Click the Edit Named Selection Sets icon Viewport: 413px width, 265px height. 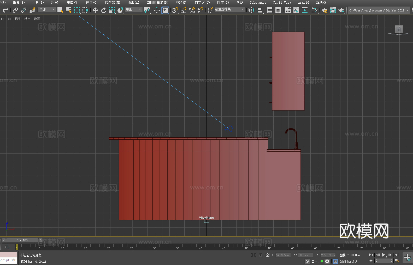(x=210, y=10)
